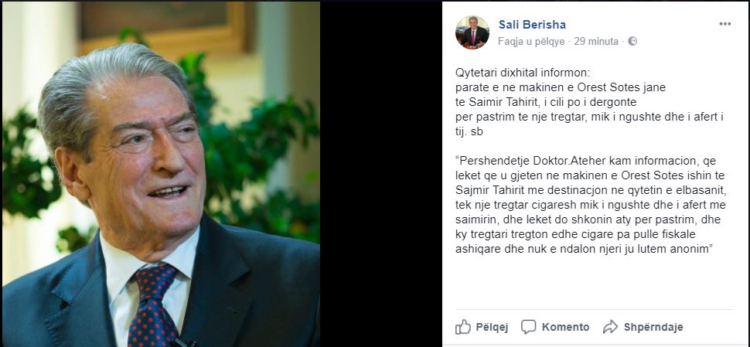Select the Komento text label

tap(565, 327)
